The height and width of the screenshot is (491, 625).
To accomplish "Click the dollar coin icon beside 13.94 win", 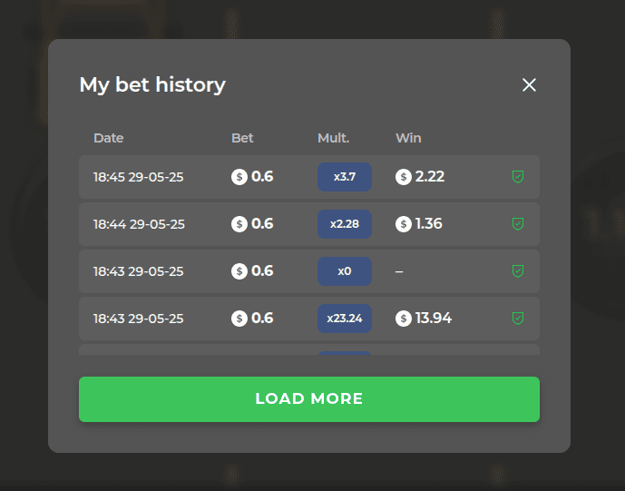I will (404, 319).
